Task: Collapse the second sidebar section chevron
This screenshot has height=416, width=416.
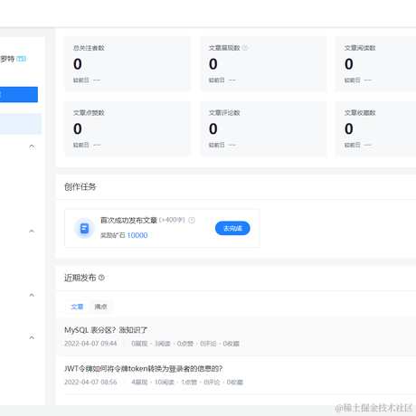Action: [x=32, y=232]
